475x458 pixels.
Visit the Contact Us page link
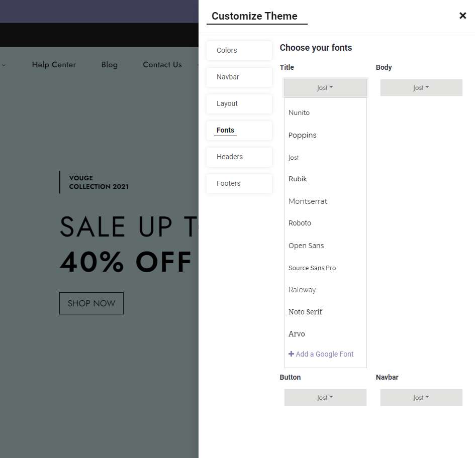point(162,65)
